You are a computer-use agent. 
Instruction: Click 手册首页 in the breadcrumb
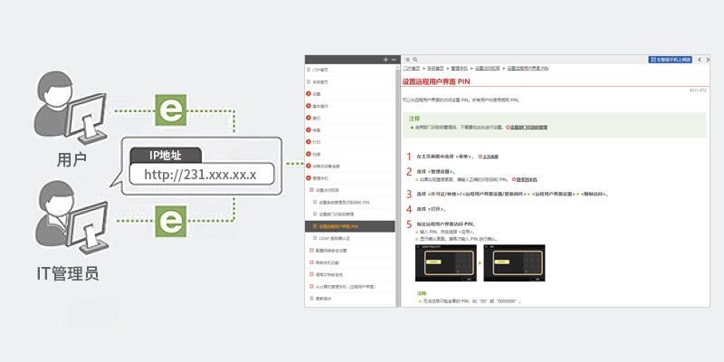435,69
